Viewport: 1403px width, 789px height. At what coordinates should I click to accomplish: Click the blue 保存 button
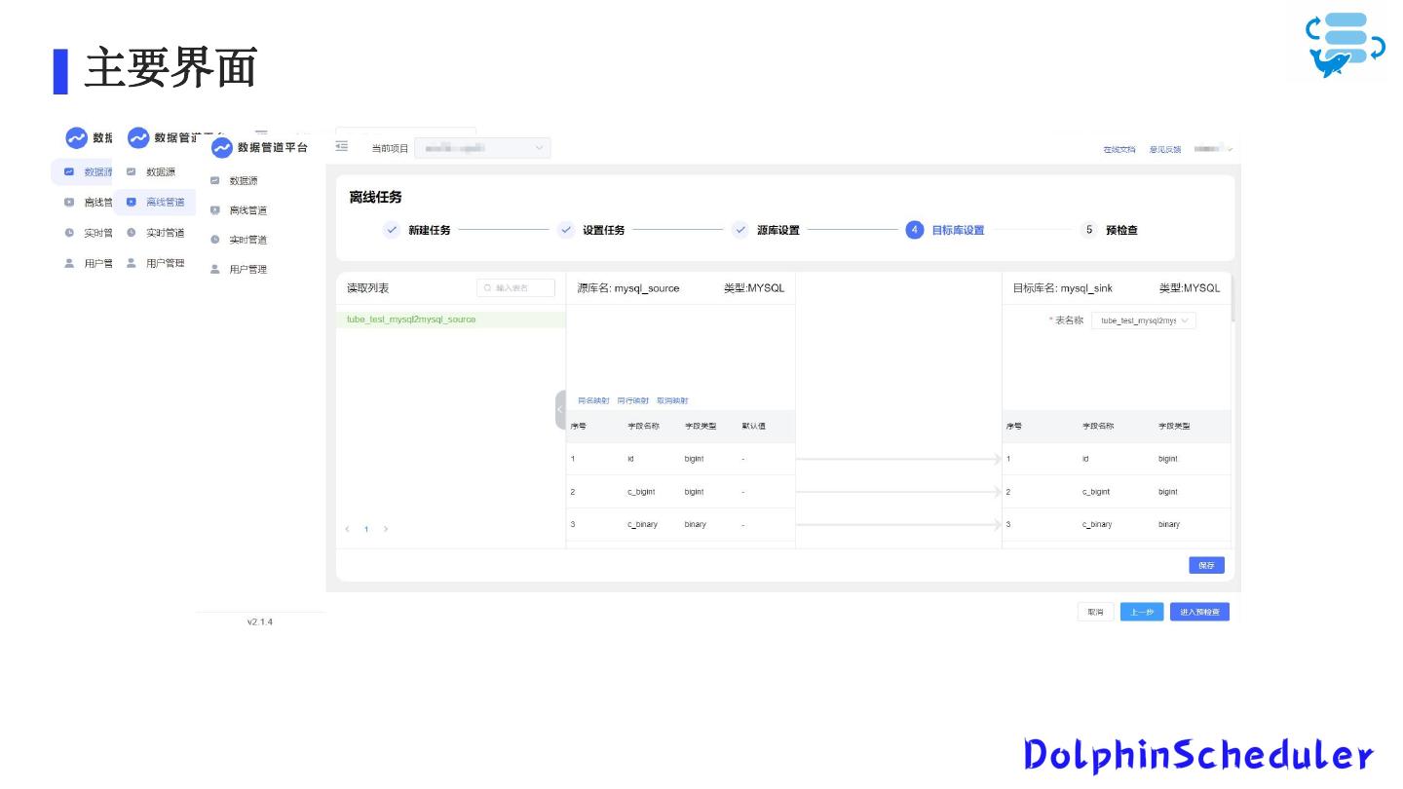click(1206, 565)
